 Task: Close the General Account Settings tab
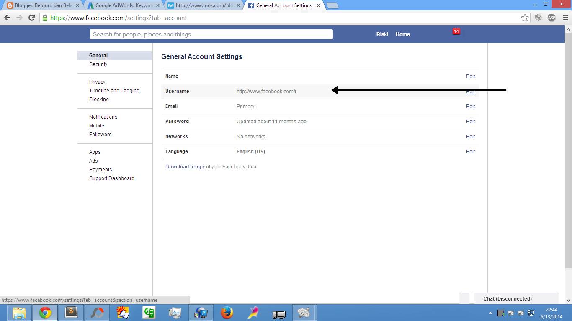pos(319,6)
